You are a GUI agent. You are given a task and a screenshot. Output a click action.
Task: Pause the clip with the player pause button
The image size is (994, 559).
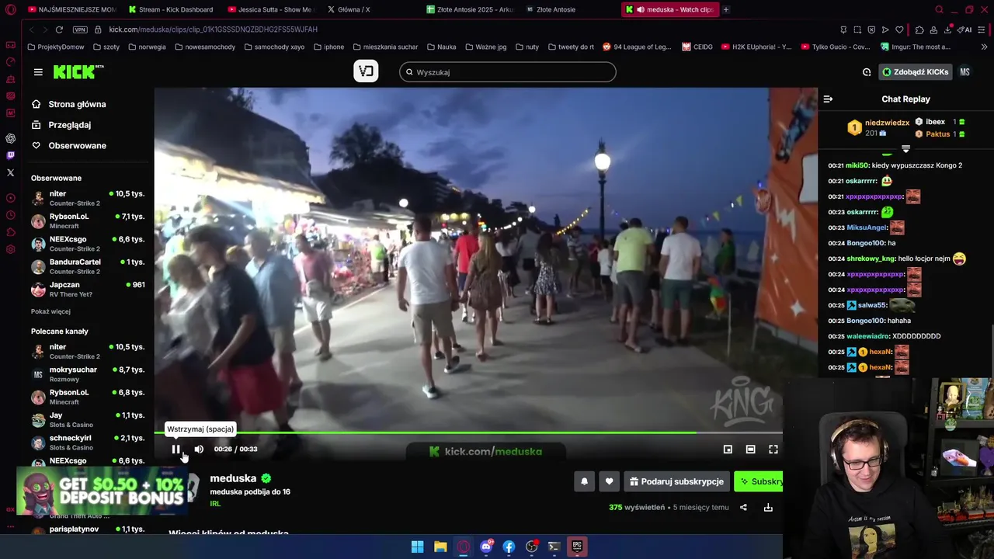176,449
